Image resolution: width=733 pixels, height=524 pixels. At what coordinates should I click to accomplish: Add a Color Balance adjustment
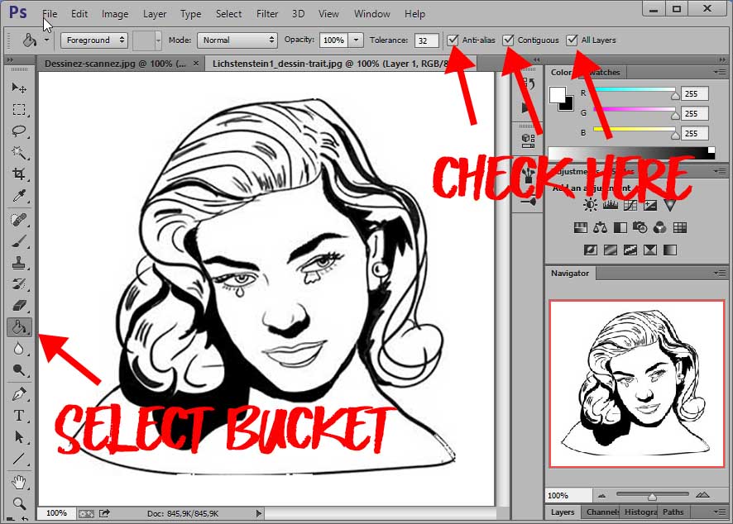point(601,228)
